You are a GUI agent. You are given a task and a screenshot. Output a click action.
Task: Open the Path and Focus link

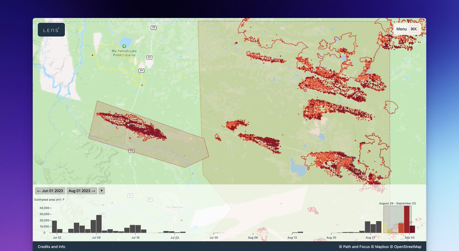[354, 247]
